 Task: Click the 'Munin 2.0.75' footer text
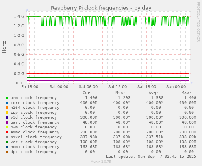(x=101, y=162)
